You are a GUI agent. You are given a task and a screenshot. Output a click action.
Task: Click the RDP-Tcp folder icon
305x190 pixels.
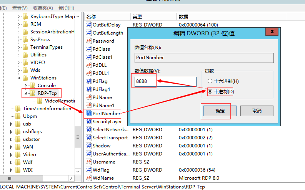(x=32, y=93)
